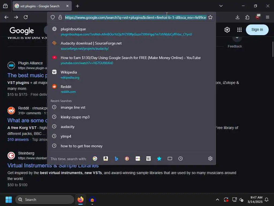Choose recent search 'klasky csupo mp3'
The image size is (274, 206).
[x=131, y=117]
